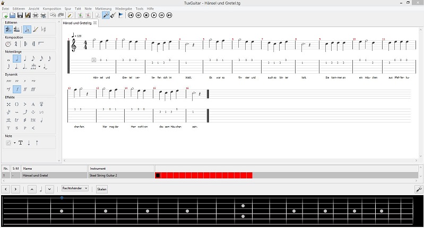This screenshot has width=424, height=228.
Task: Toggle dotted note length
Action: pos(16,66)
